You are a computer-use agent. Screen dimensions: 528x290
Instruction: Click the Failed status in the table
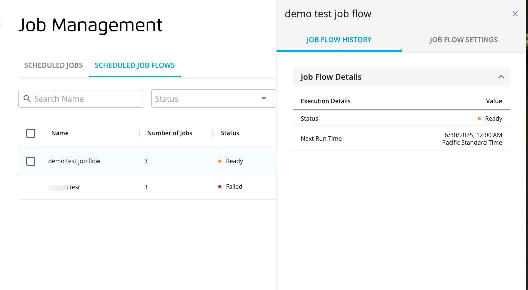234,187
